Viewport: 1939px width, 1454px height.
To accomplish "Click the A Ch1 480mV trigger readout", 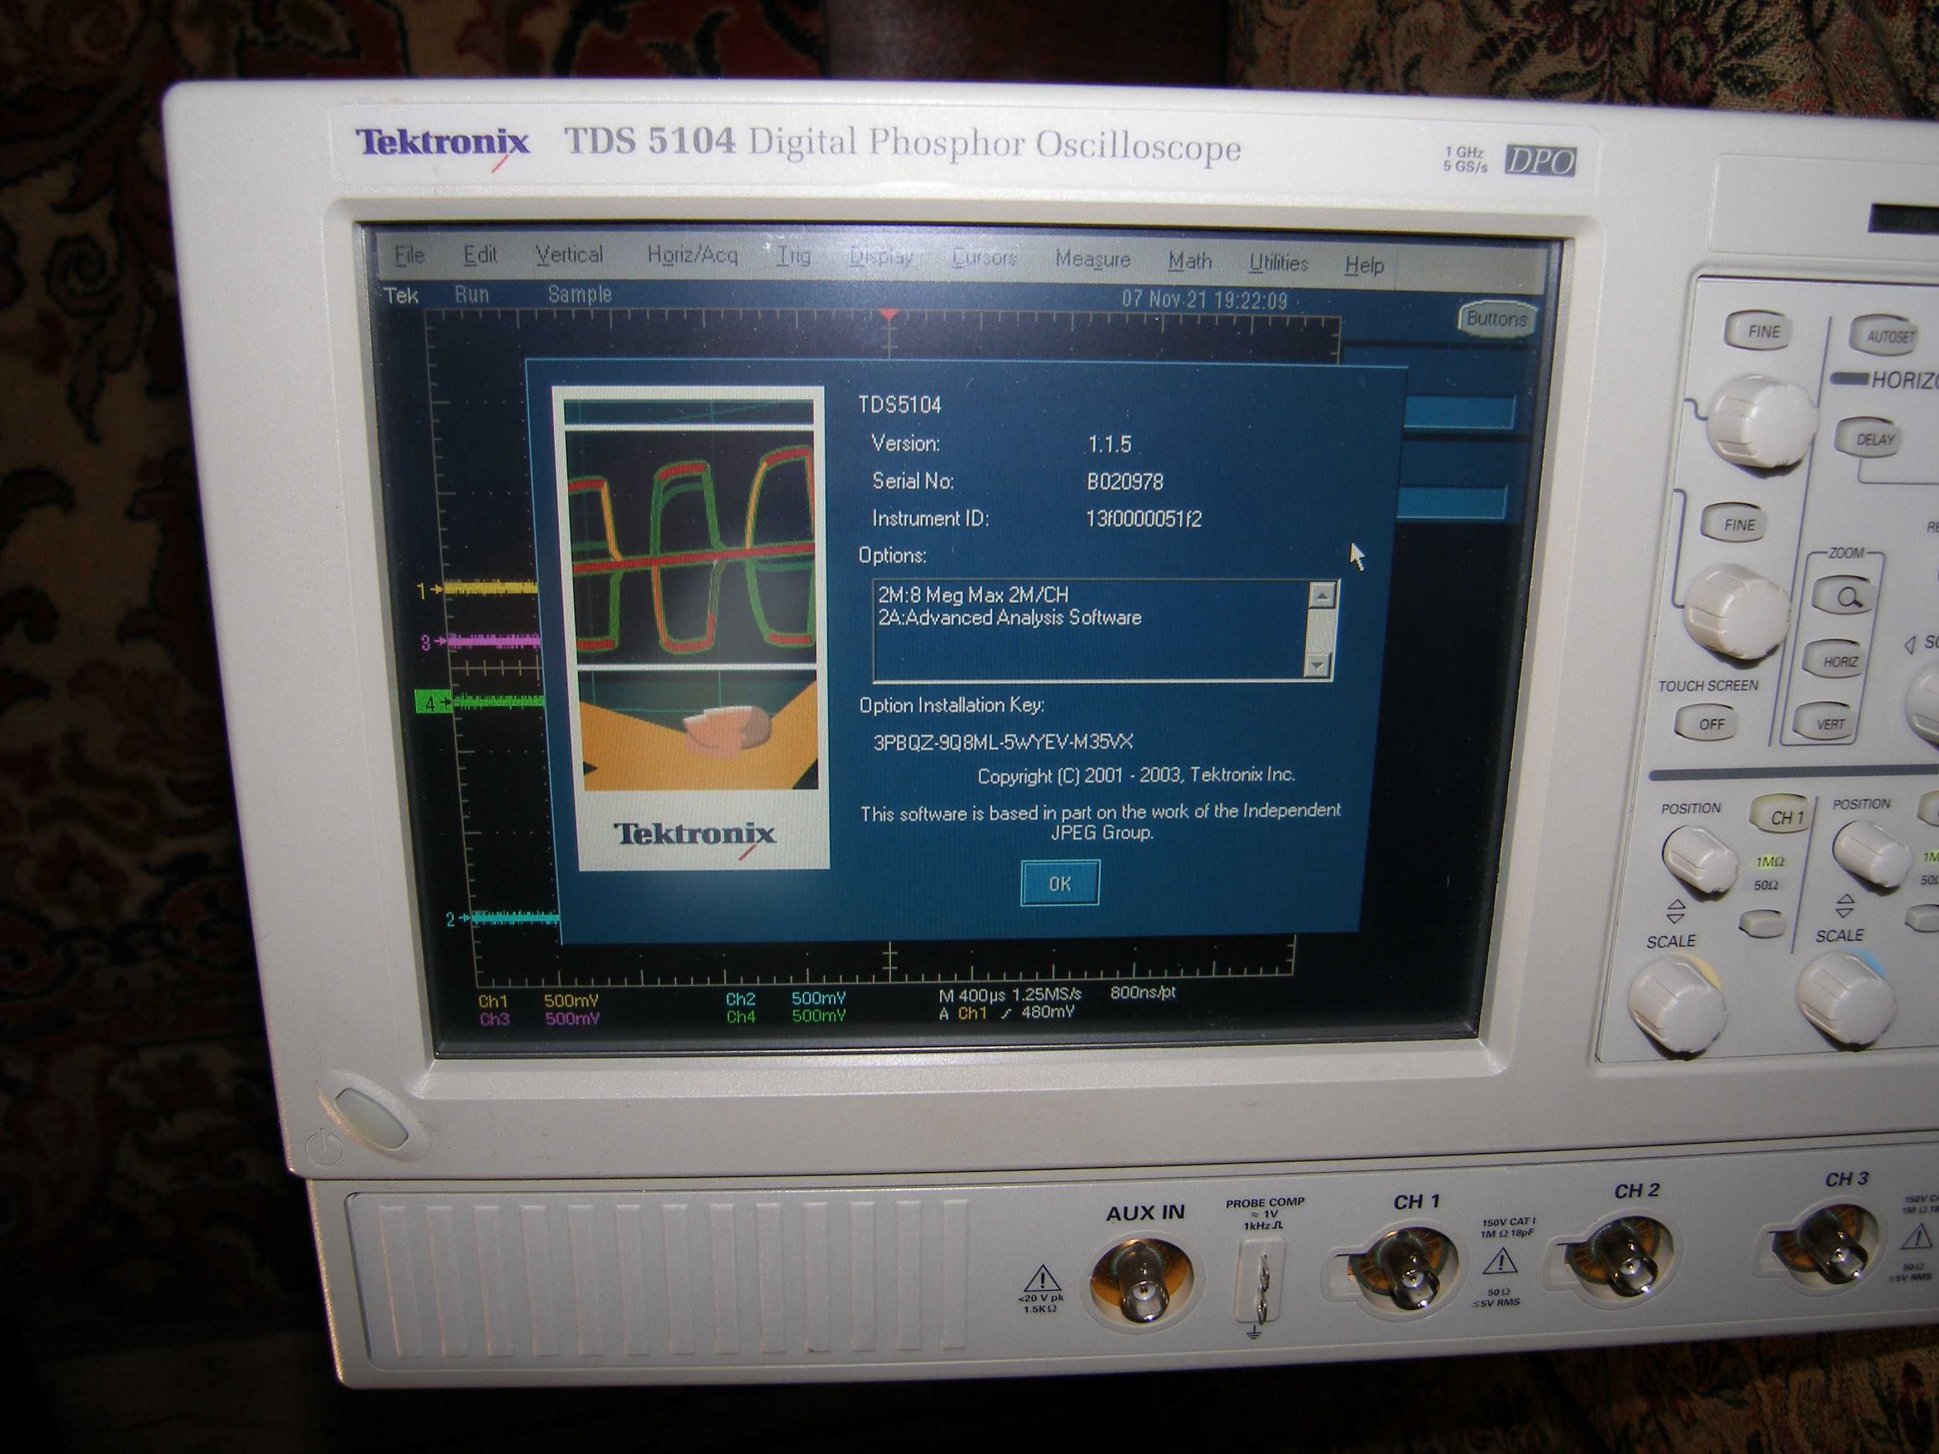I will 1006,1013.
